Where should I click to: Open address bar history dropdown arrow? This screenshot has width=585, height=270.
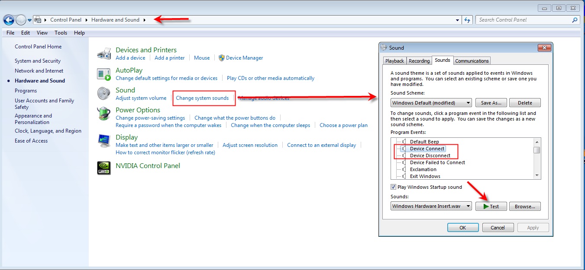(x=458, y=20)
